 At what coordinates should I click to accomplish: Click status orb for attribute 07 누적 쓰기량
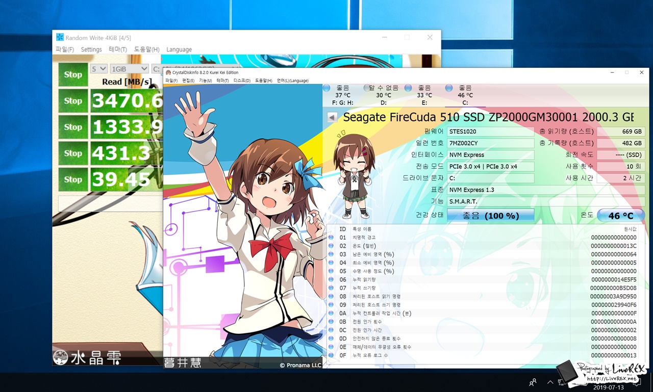tap(331, 288)
